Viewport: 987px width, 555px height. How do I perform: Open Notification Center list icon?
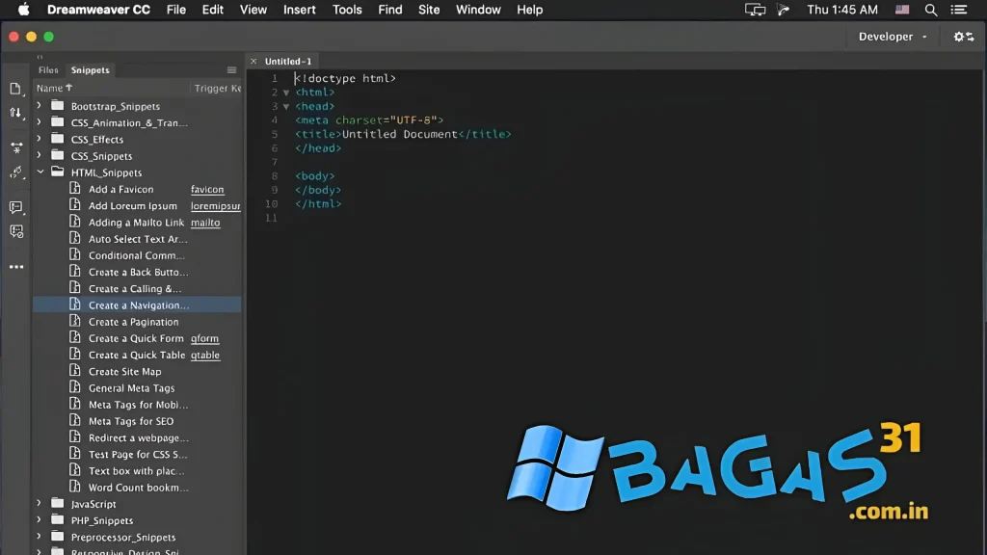959,10
